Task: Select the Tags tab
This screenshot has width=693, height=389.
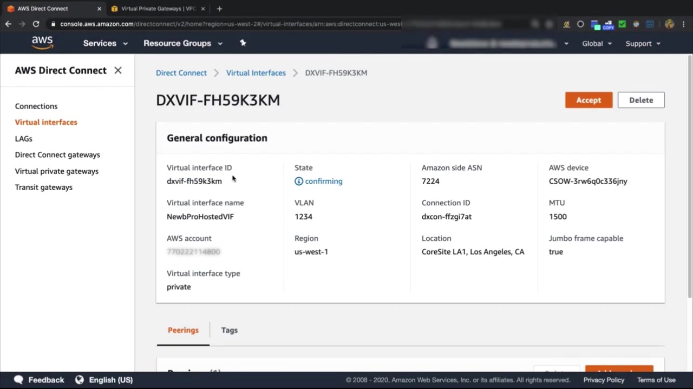Action: pyautogui.click(x=230, y=330)
